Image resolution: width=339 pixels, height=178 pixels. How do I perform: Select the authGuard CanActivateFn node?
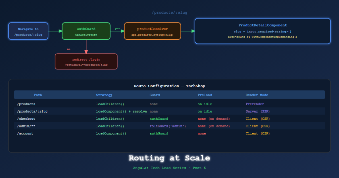(86, 31)
